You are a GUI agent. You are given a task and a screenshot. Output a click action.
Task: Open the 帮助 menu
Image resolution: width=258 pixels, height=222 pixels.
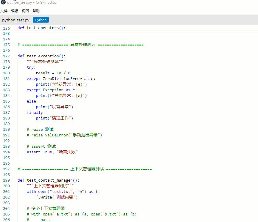tap(36, 11)
